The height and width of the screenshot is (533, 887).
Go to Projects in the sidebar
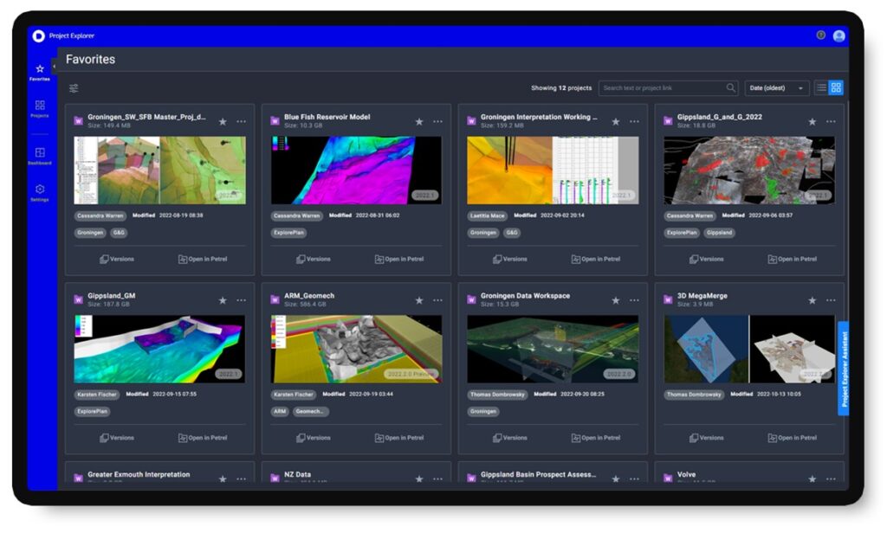[x=40, y=107]
